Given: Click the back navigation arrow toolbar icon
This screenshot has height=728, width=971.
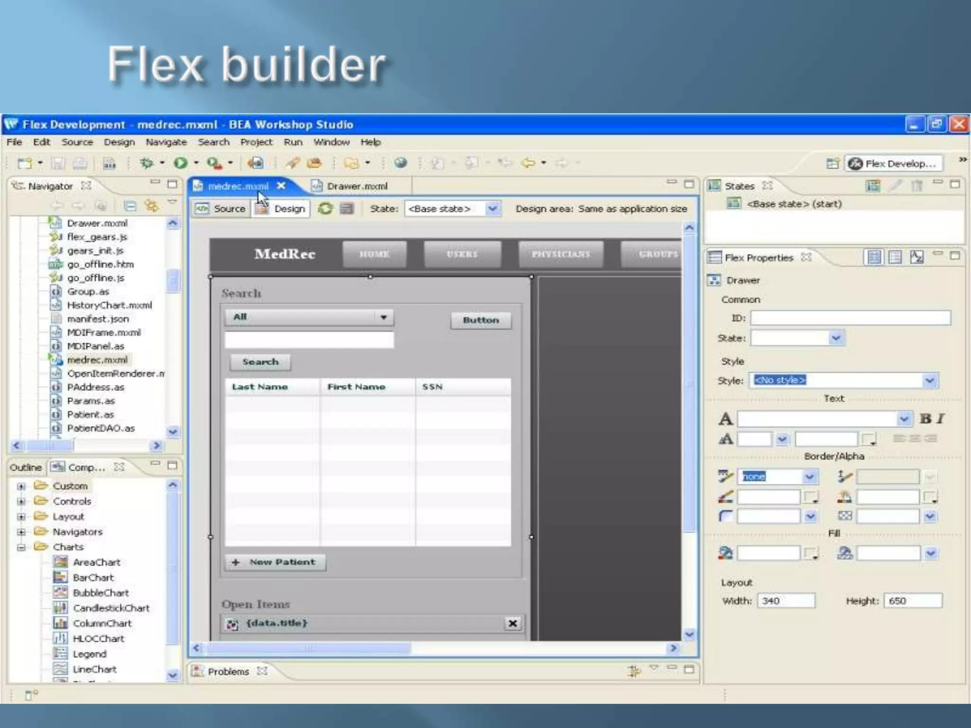Looking at the screenshot, I should 528,164.
